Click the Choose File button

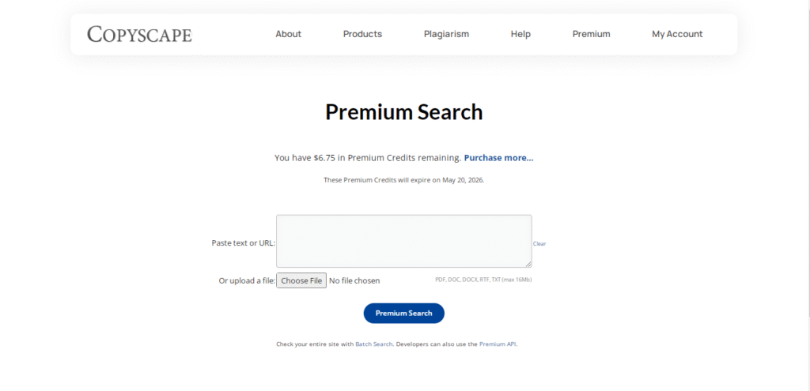pos(301,280)
